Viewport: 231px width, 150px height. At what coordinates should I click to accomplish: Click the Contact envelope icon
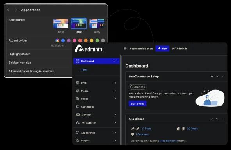click(x=78, y=115)
